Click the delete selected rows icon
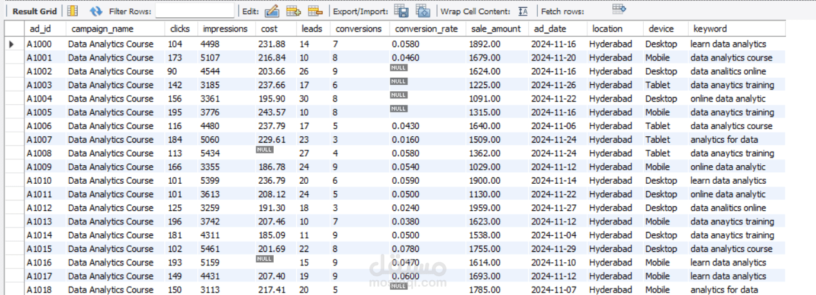 pos(315,11)
